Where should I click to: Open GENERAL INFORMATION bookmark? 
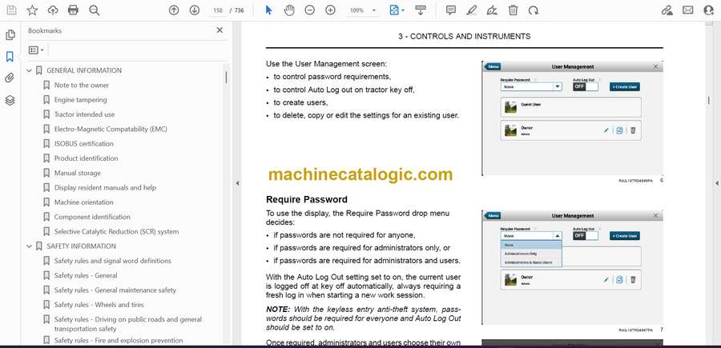[84, 70]
